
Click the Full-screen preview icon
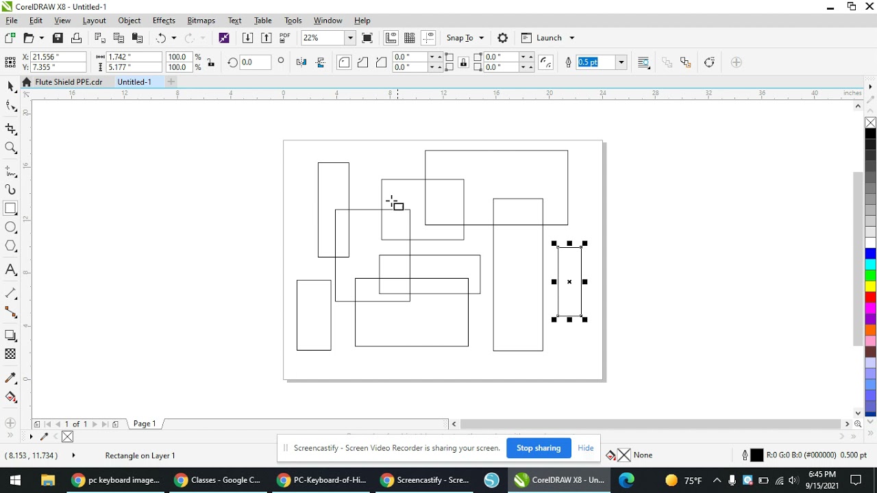(367, 38)
